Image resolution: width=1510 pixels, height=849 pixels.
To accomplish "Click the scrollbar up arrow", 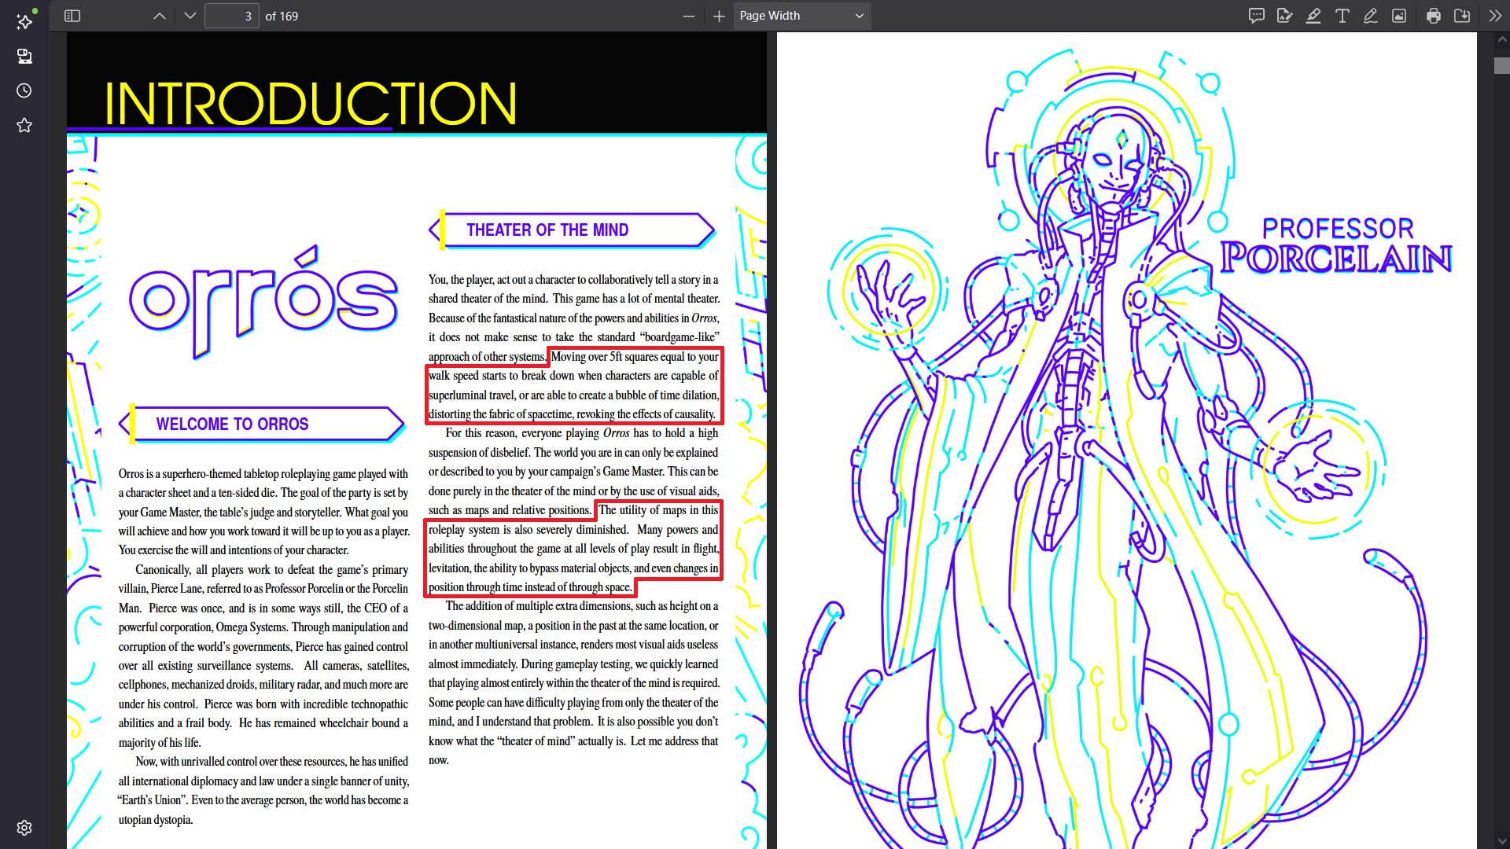I will click(1502, 39).
